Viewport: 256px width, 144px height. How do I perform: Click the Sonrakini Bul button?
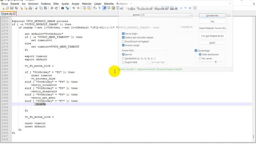pos(212,15)
